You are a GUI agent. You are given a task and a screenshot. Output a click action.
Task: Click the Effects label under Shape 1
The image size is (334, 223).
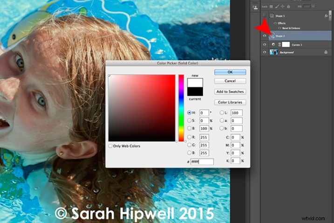pyautogui.click(x=282, y=23)
